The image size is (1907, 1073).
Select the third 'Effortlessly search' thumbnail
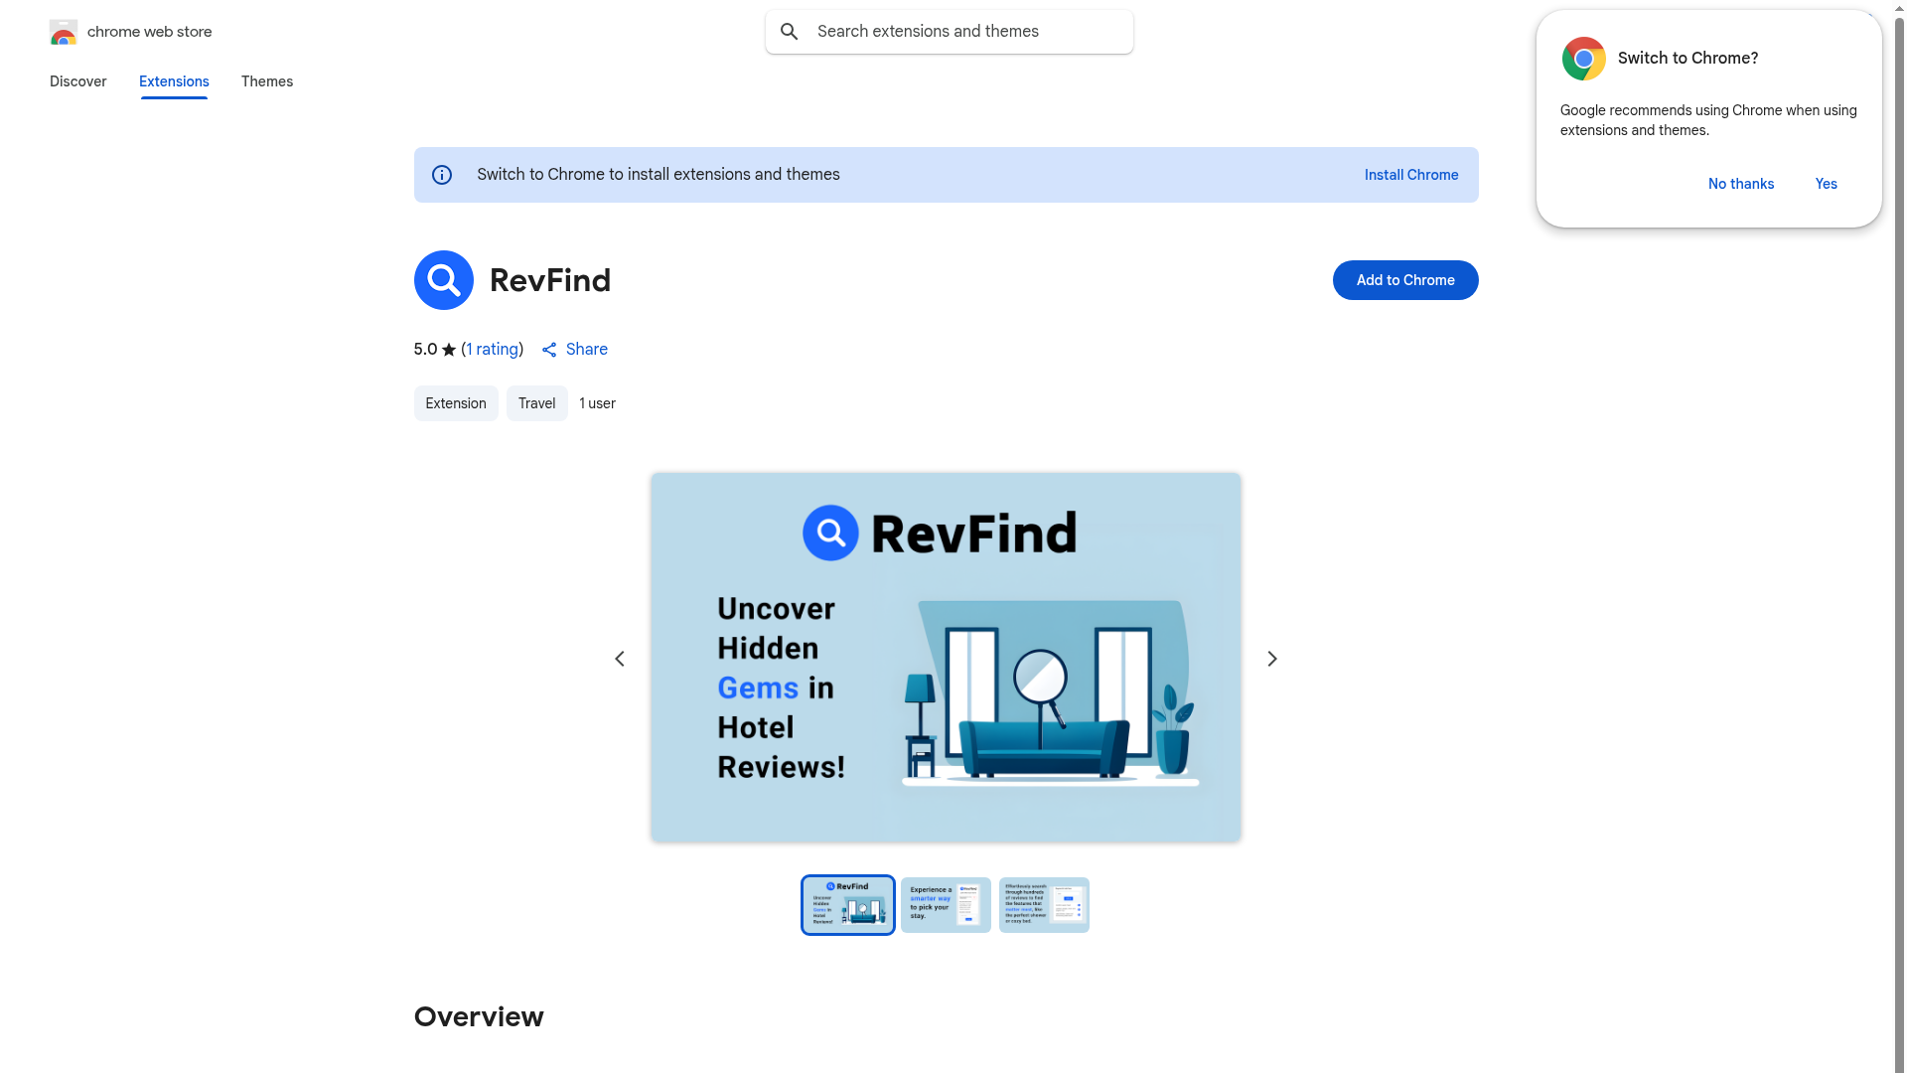point(1044,905)
